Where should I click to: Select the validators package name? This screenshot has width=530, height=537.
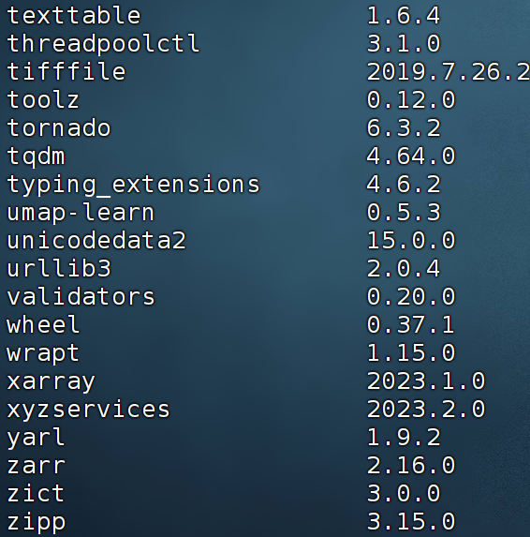coord(81,296)
